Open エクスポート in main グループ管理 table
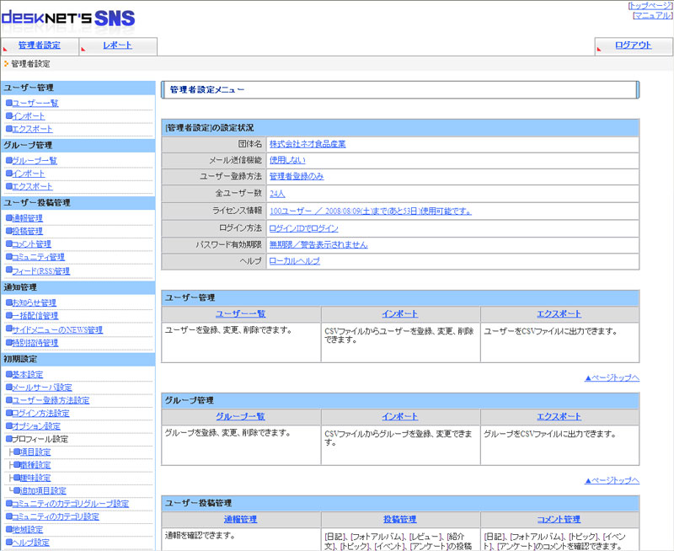The height and width of the screenshot is (551, 674). click(559, 416)
